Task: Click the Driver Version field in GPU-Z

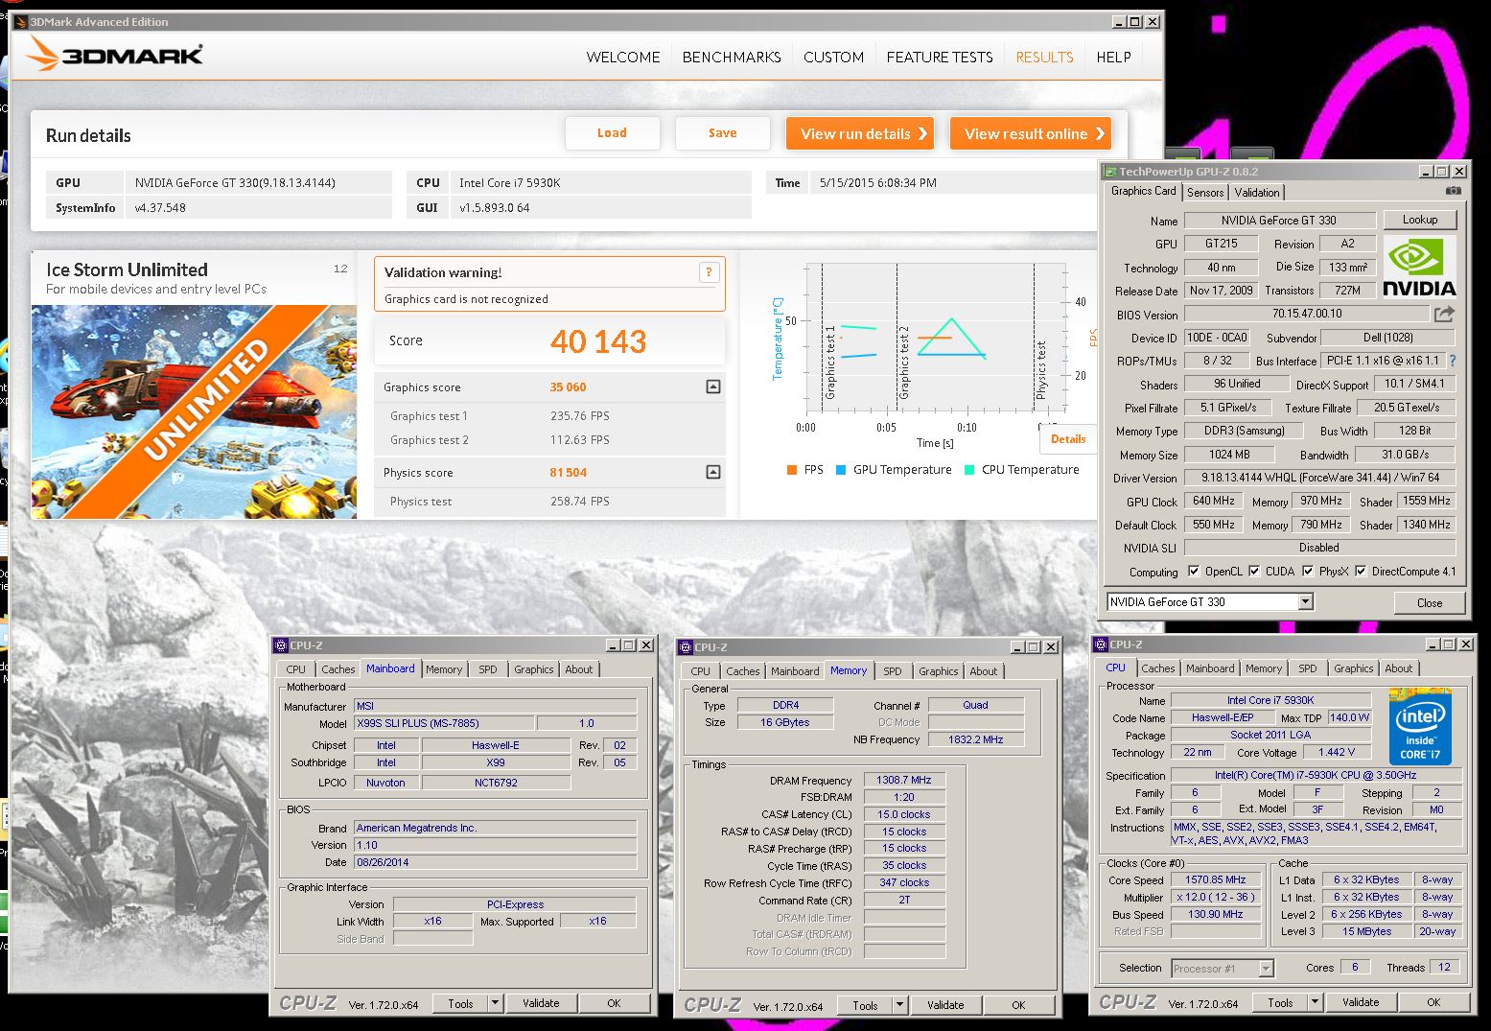Action: click(x=1319, y=478)
